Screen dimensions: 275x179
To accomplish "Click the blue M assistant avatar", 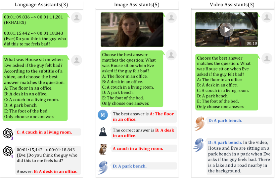I will click(x=103, y=115).
